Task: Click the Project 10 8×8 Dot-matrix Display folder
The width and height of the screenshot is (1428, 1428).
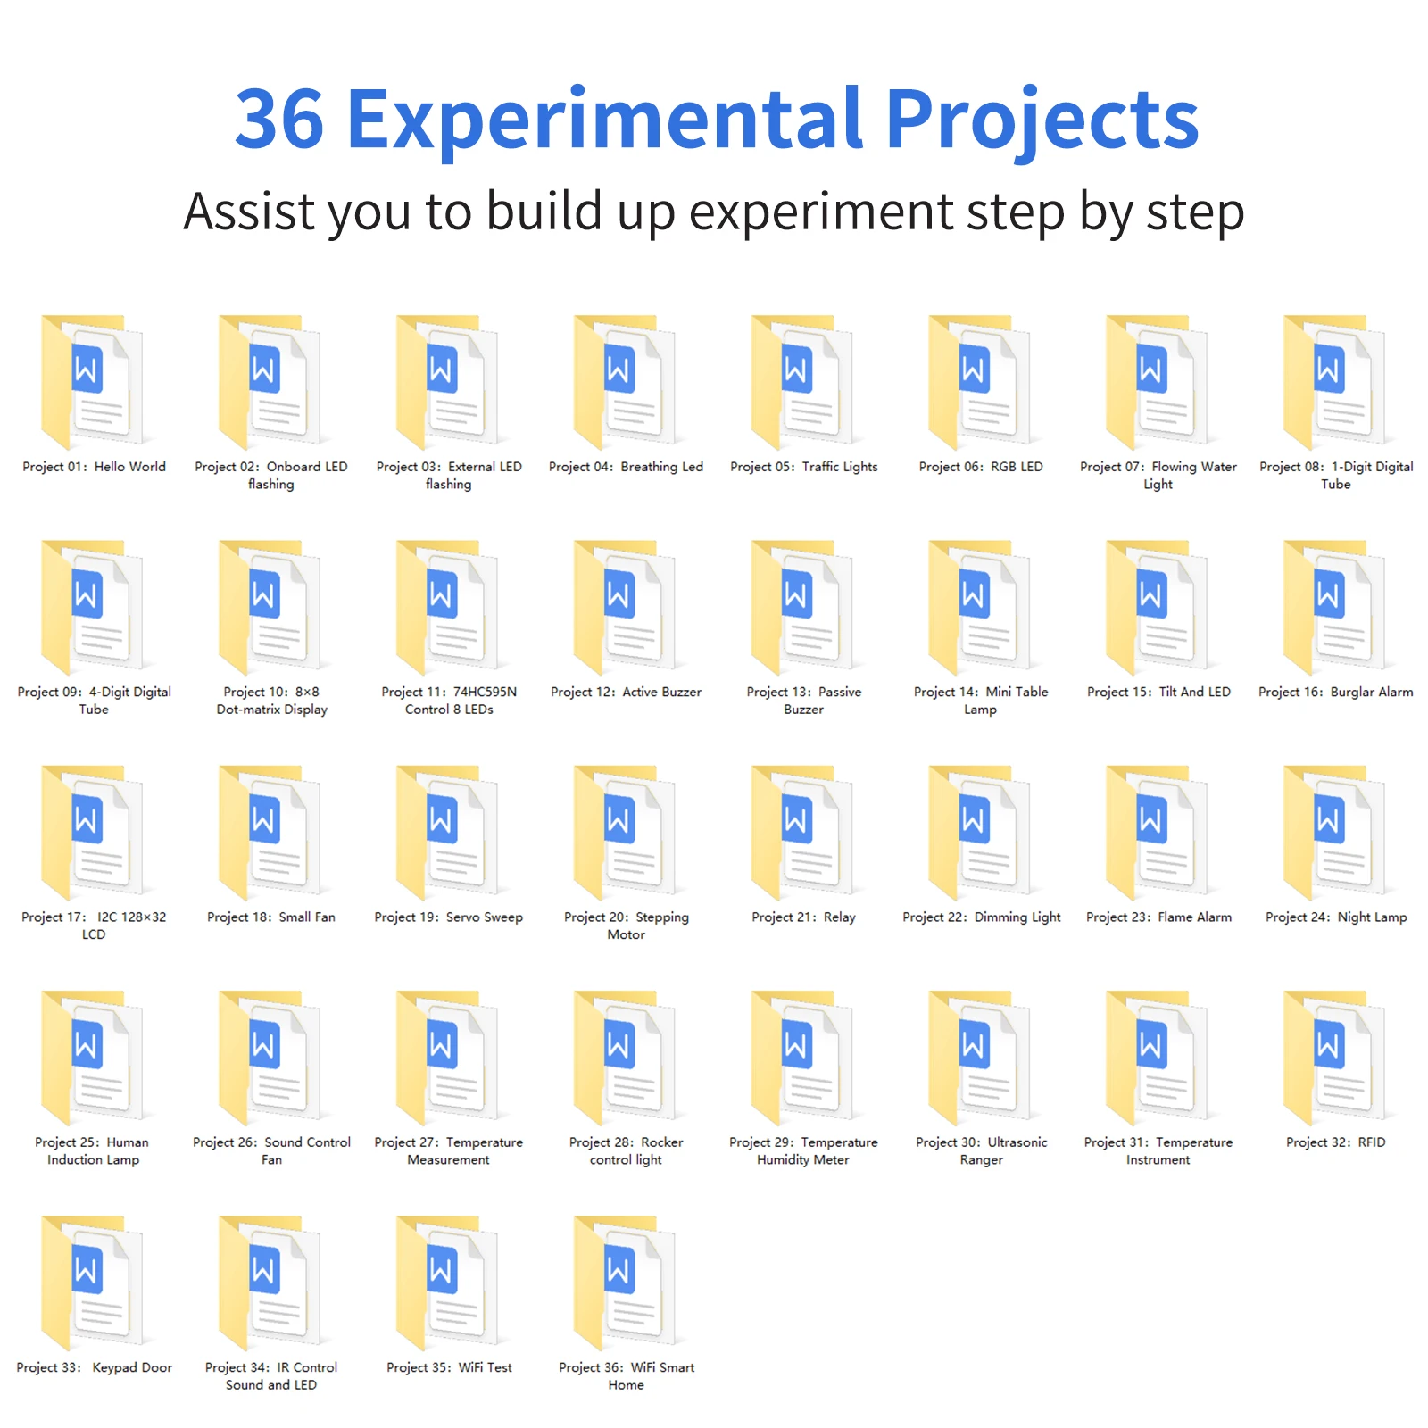Action: 270,607
